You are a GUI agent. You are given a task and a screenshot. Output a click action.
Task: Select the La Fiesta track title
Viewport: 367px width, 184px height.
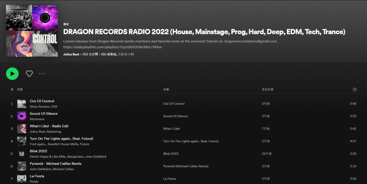pos(37,176)
